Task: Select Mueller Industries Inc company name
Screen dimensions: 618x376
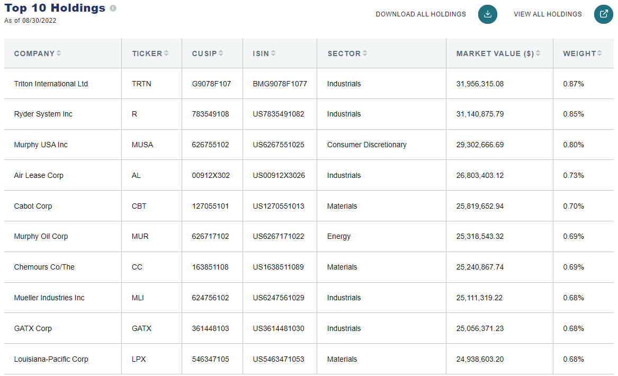Action: tap(49, 298)
